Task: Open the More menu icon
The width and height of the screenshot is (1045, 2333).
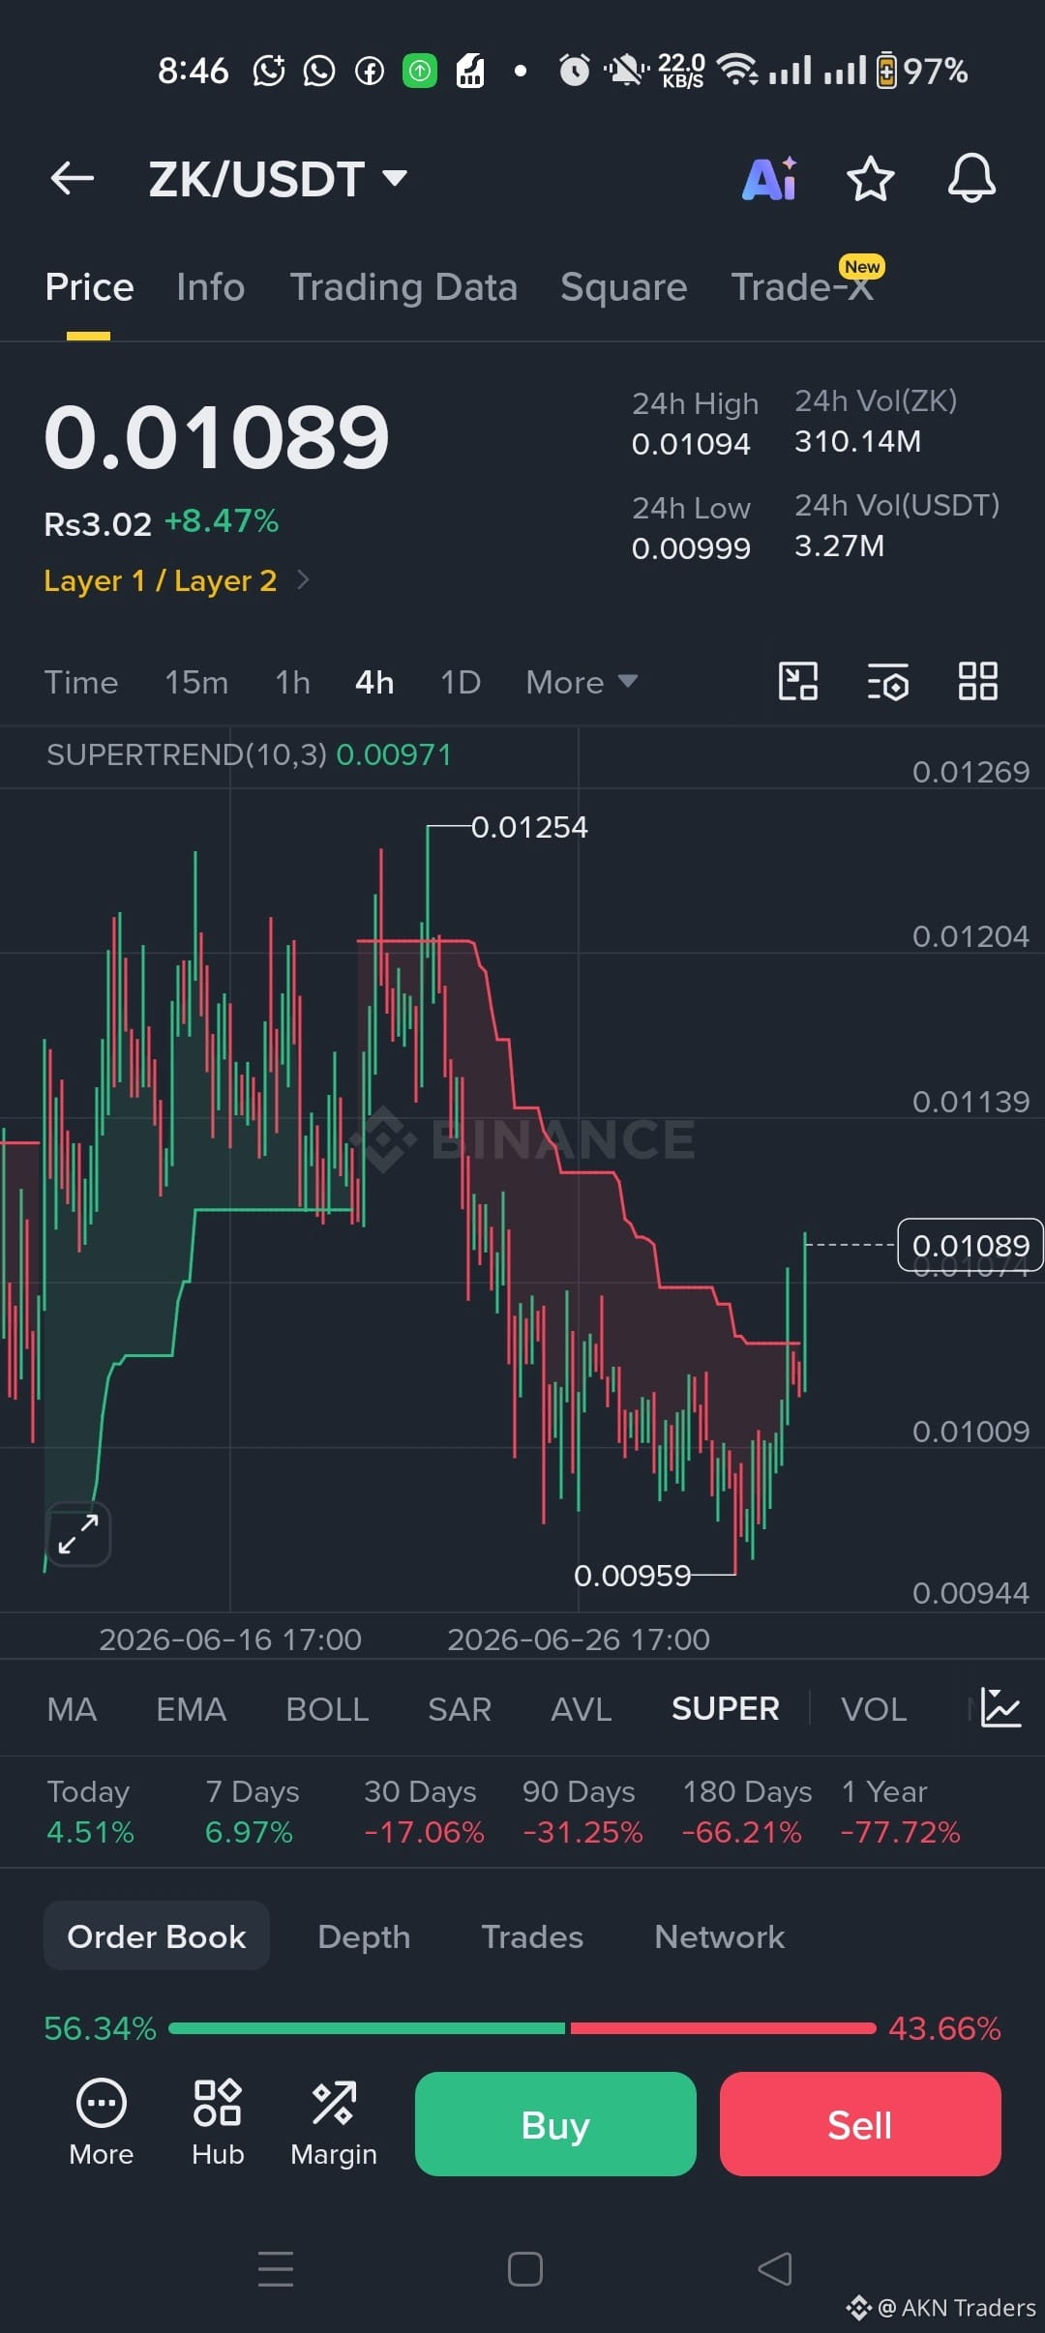Action: [x=101, y=2122]
